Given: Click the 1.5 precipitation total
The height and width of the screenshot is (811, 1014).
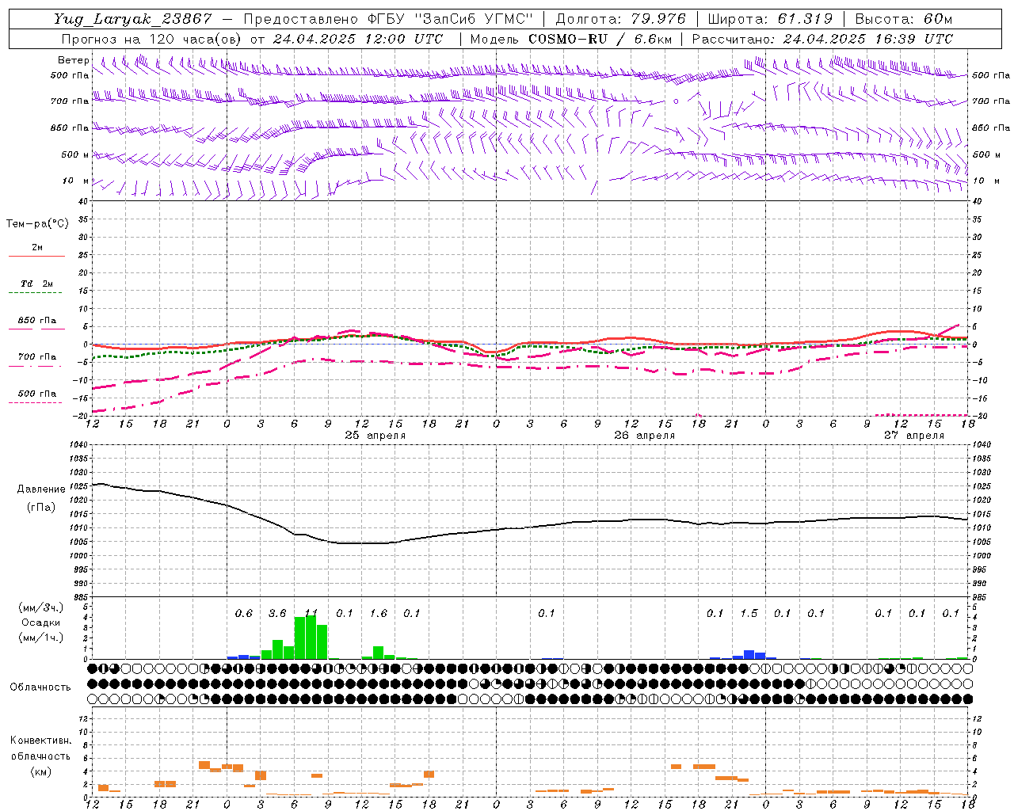Looking at the screenshot, I should pos(749,613).
